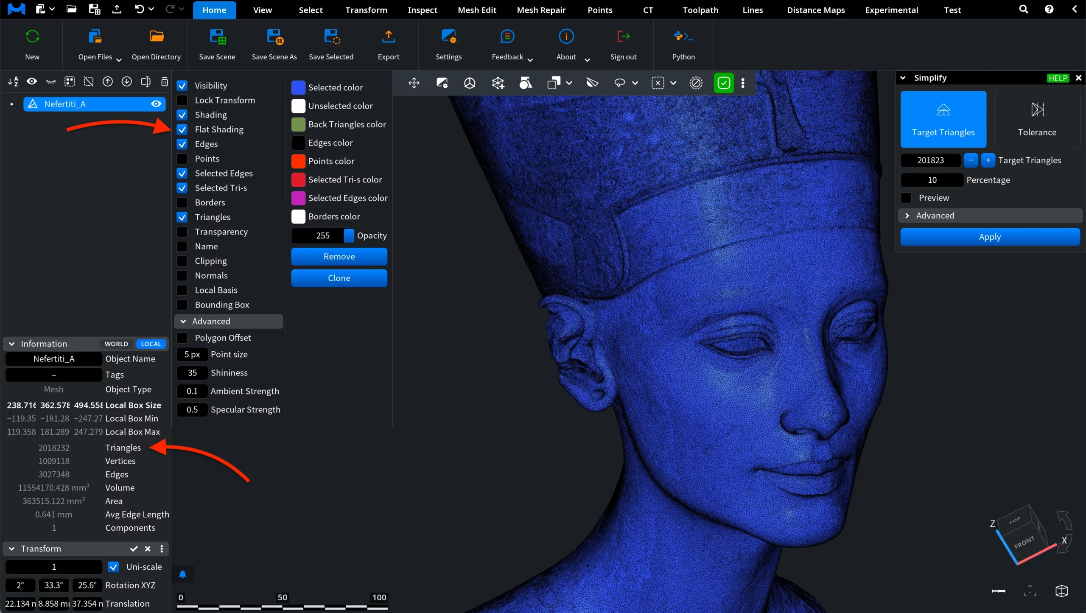
Task: Collapse the Advanced section in visual properties
Action: pos(229,321)
